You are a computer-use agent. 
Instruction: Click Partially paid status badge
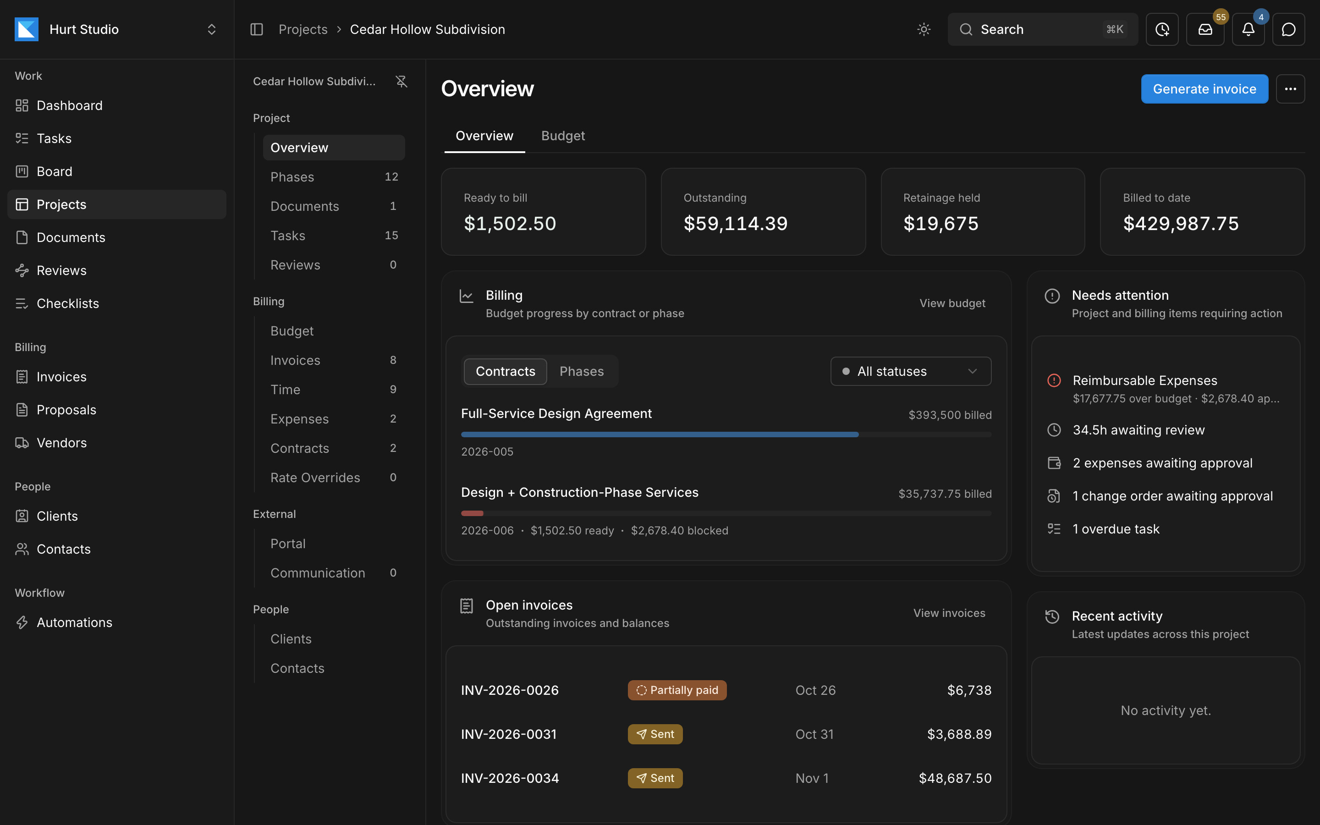(x=677, y=690)
